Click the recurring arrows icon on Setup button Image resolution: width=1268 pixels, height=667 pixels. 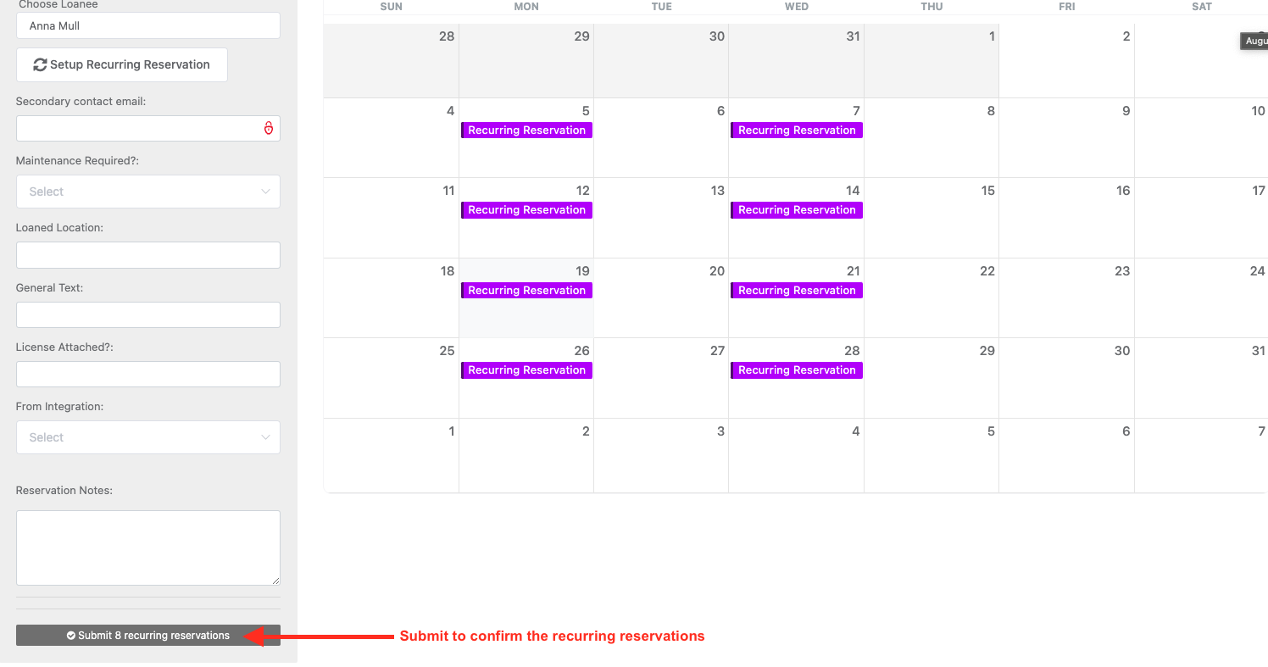40,64
